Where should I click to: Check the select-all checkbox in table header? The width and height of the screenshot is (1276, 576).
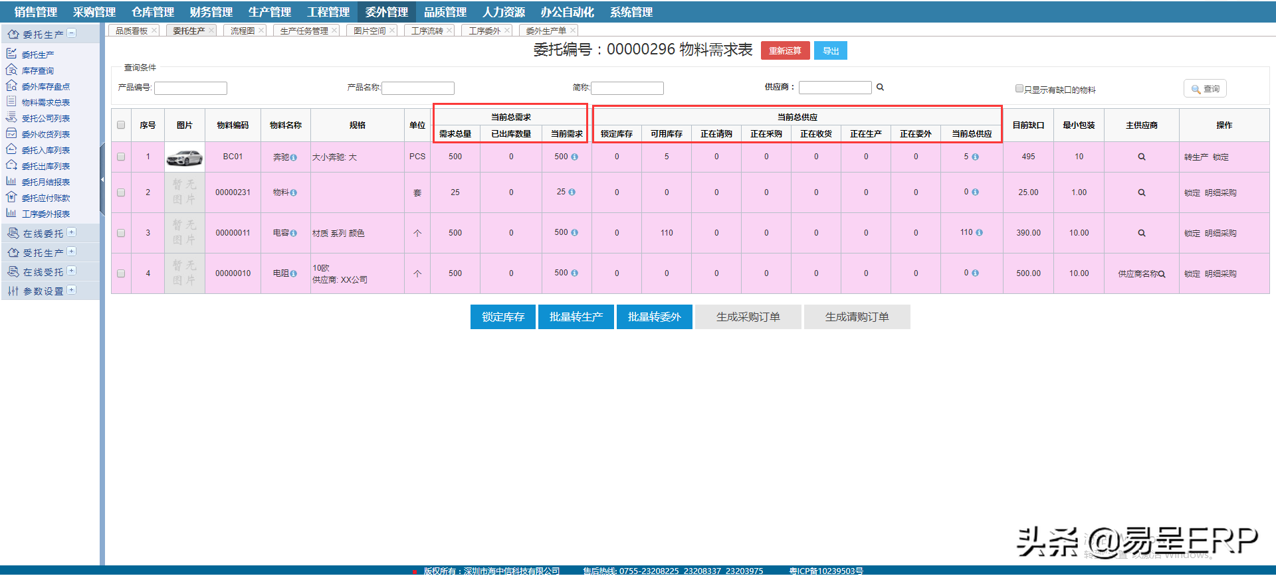click(121, 125)
